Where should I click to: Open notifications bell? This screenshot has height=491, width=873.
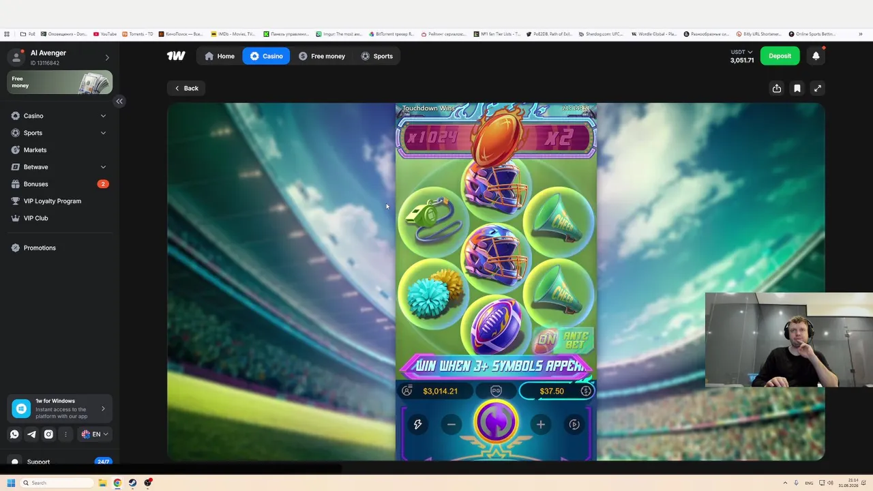click(816, 56)
